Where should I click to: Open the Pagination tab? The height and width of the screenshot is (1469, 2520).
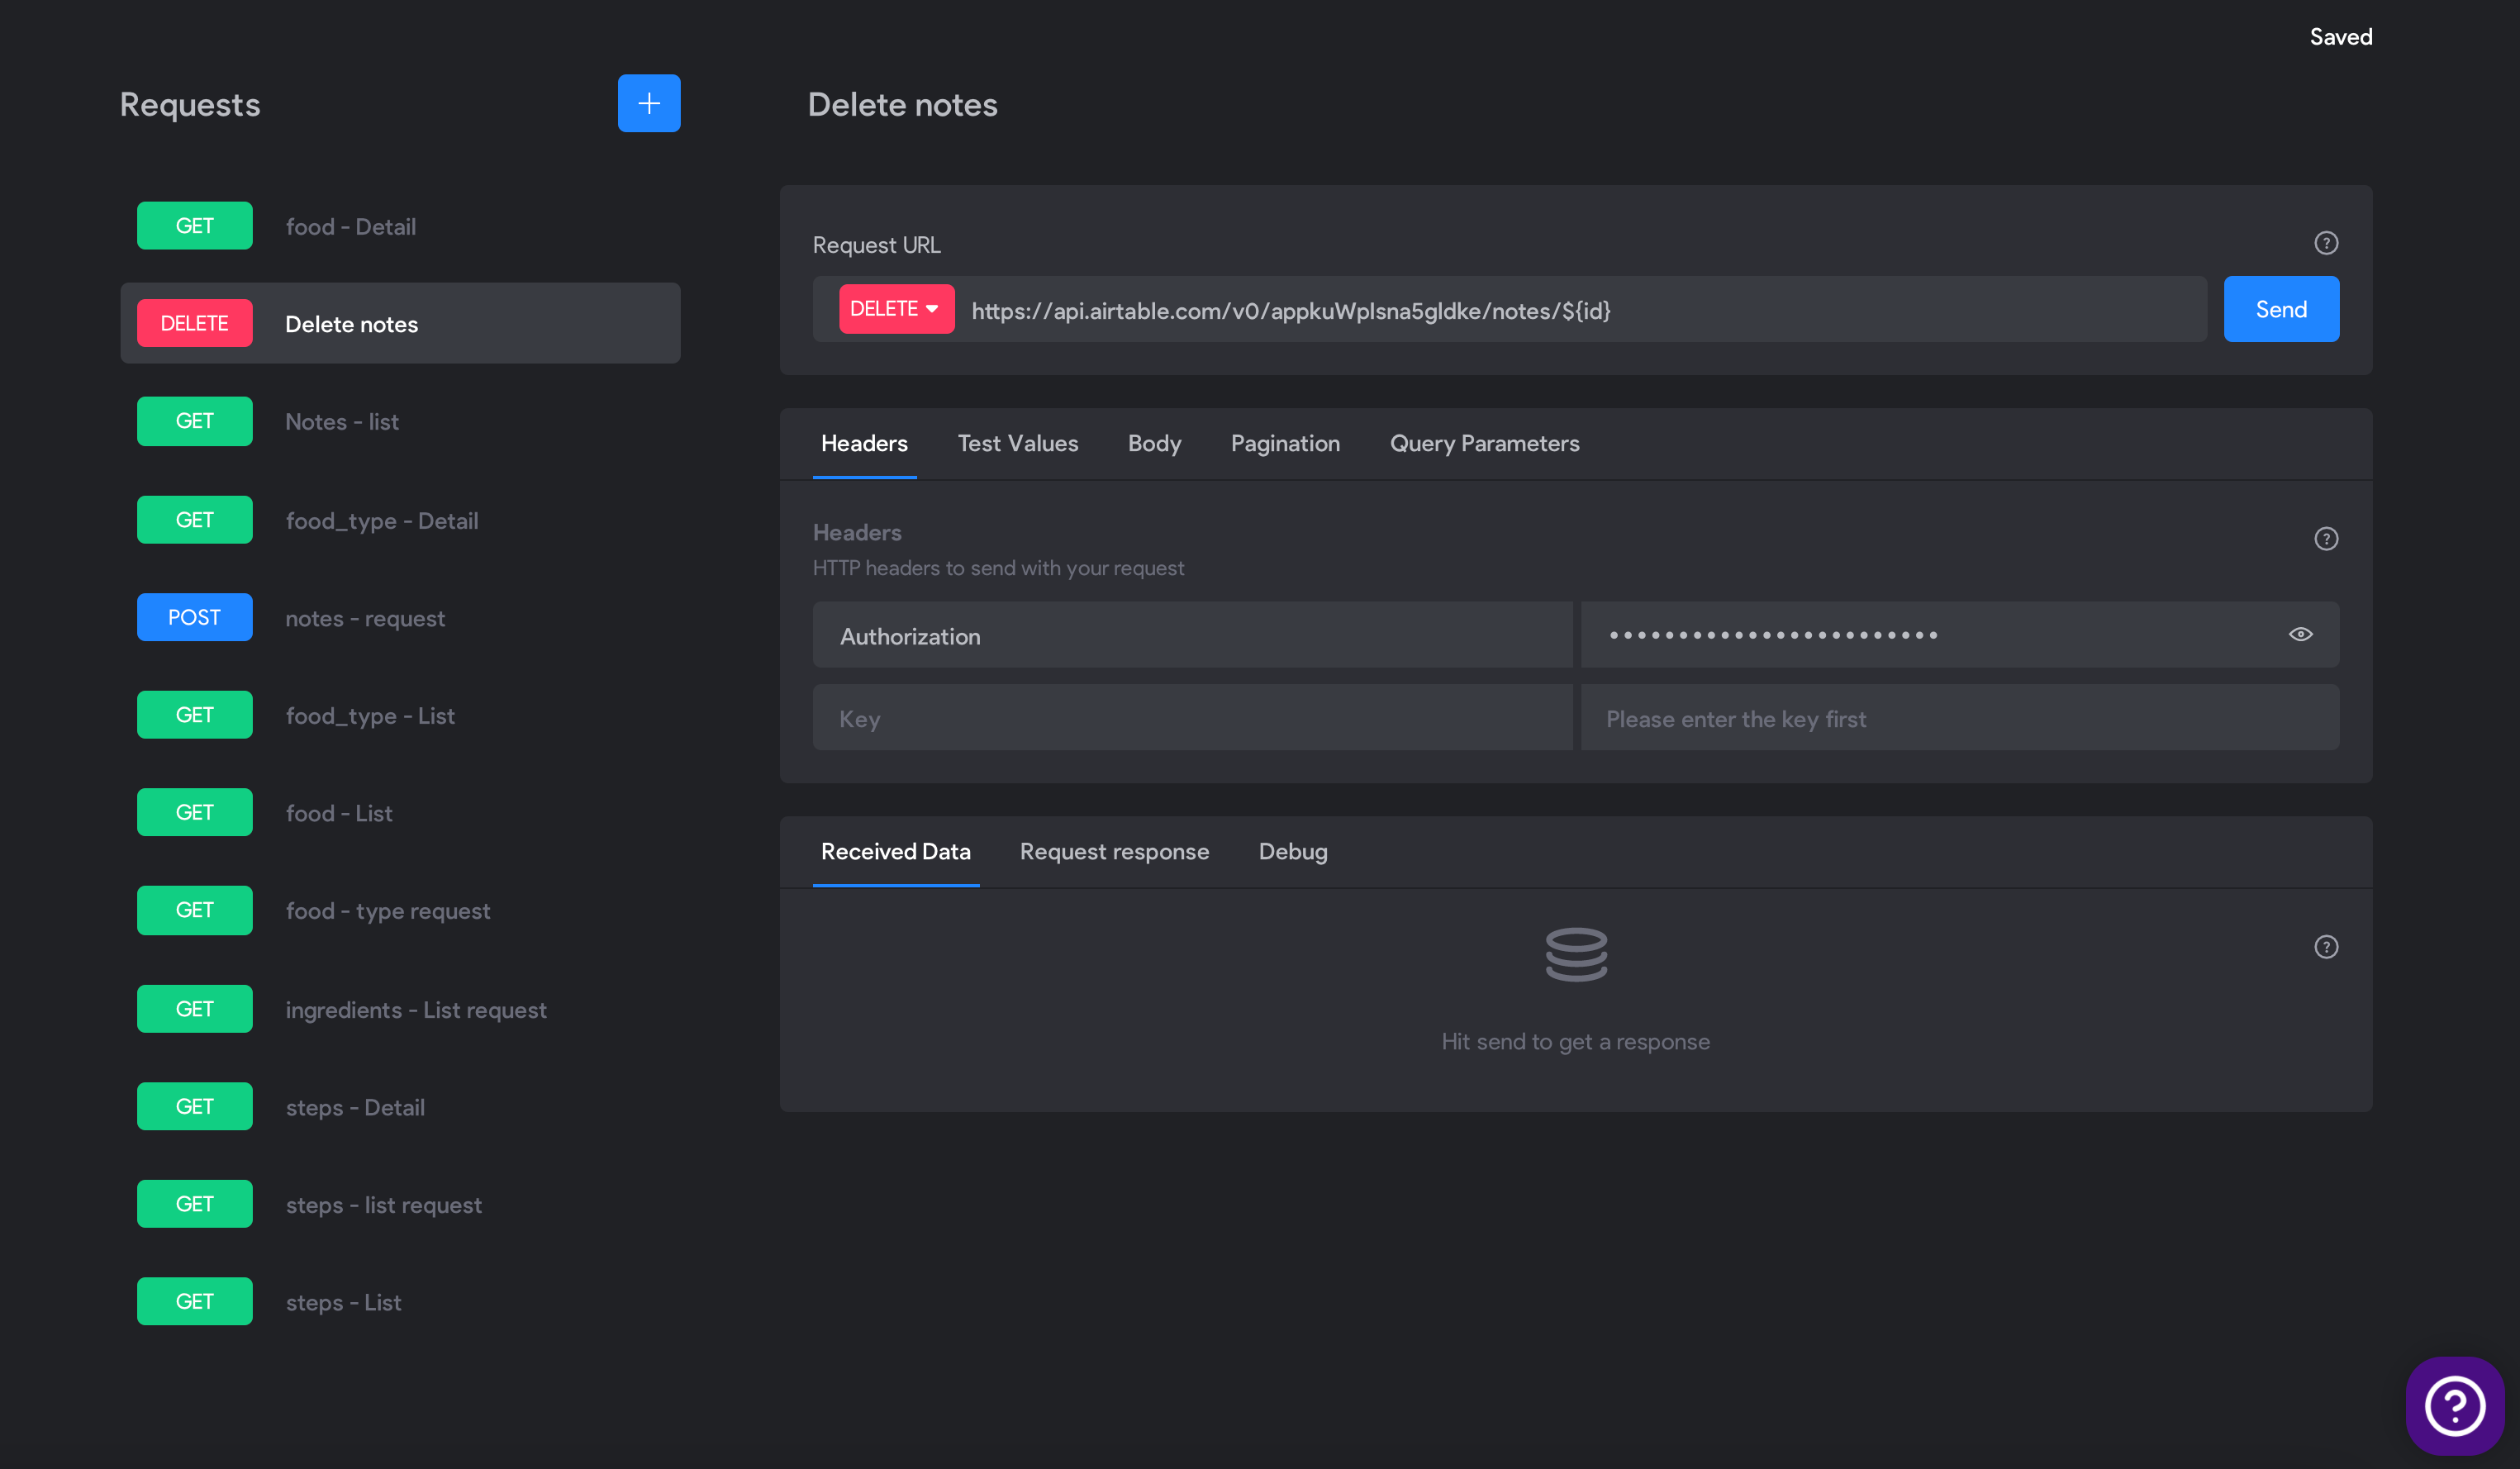point(1285,443)
